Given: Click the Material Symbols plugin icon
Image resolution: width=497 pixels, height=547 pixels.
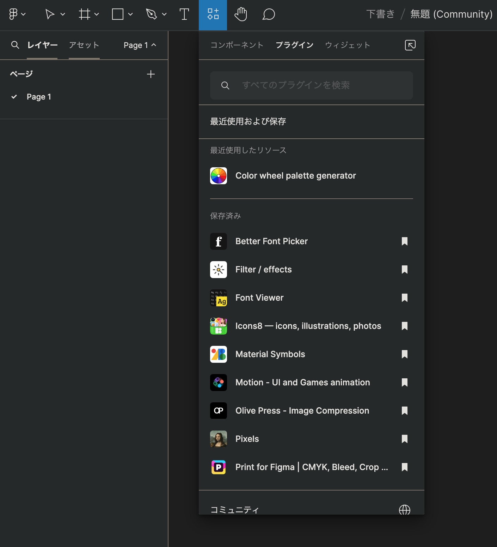Looking at the screenshot, I should pos(219,354).
